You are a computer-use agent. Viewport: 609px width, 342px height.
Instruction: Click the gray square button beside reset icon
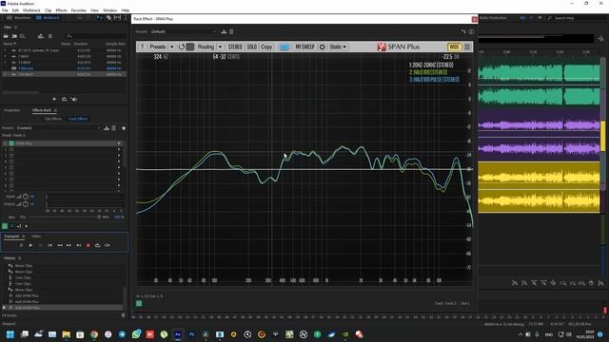(190, 47)
